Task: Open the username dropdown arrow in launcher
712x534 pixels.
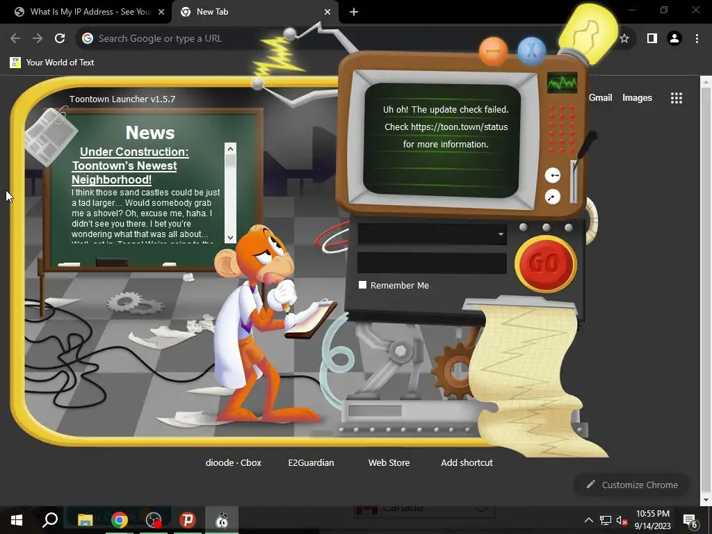Action: [501, 234]
